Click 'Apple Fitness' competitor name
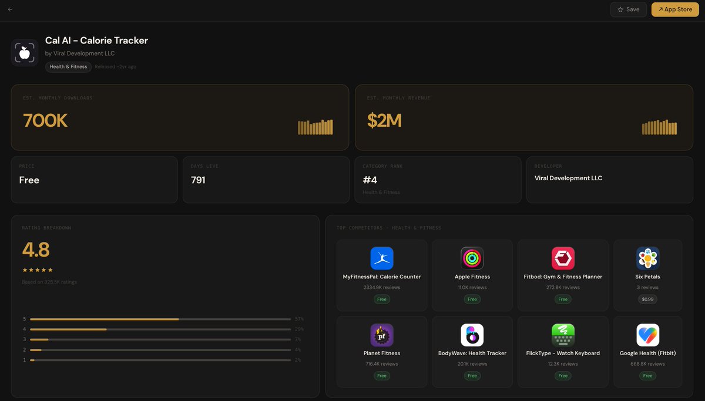Viewport: 705px width, 401px height. (472, 277)
